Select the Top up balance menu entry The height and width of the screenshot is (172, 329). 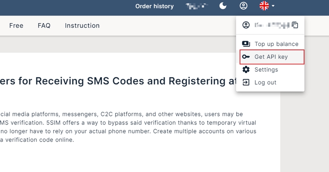[276, 44]
